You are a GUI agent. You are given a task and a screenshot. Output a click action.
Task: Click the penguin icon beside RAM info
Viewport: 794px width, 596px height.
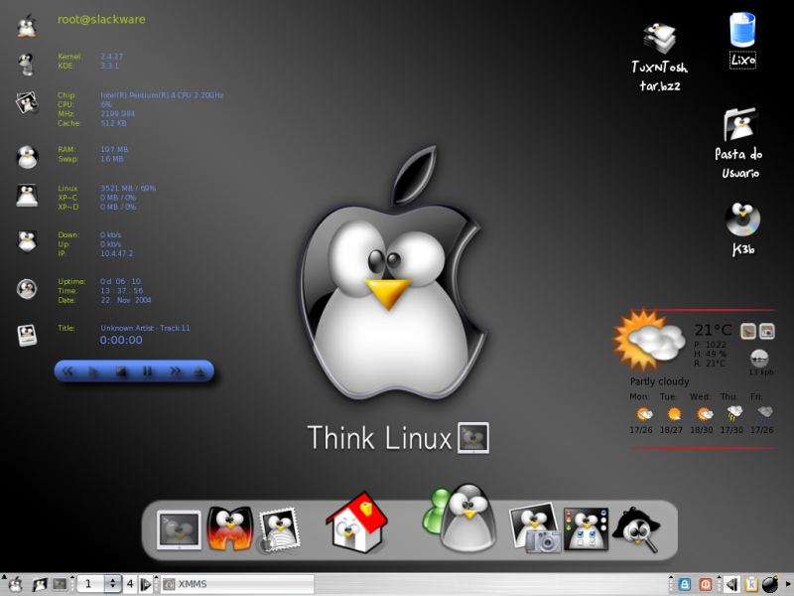28,157
